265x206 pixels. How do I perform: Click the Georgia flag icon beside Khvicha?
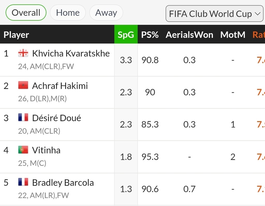23,53
